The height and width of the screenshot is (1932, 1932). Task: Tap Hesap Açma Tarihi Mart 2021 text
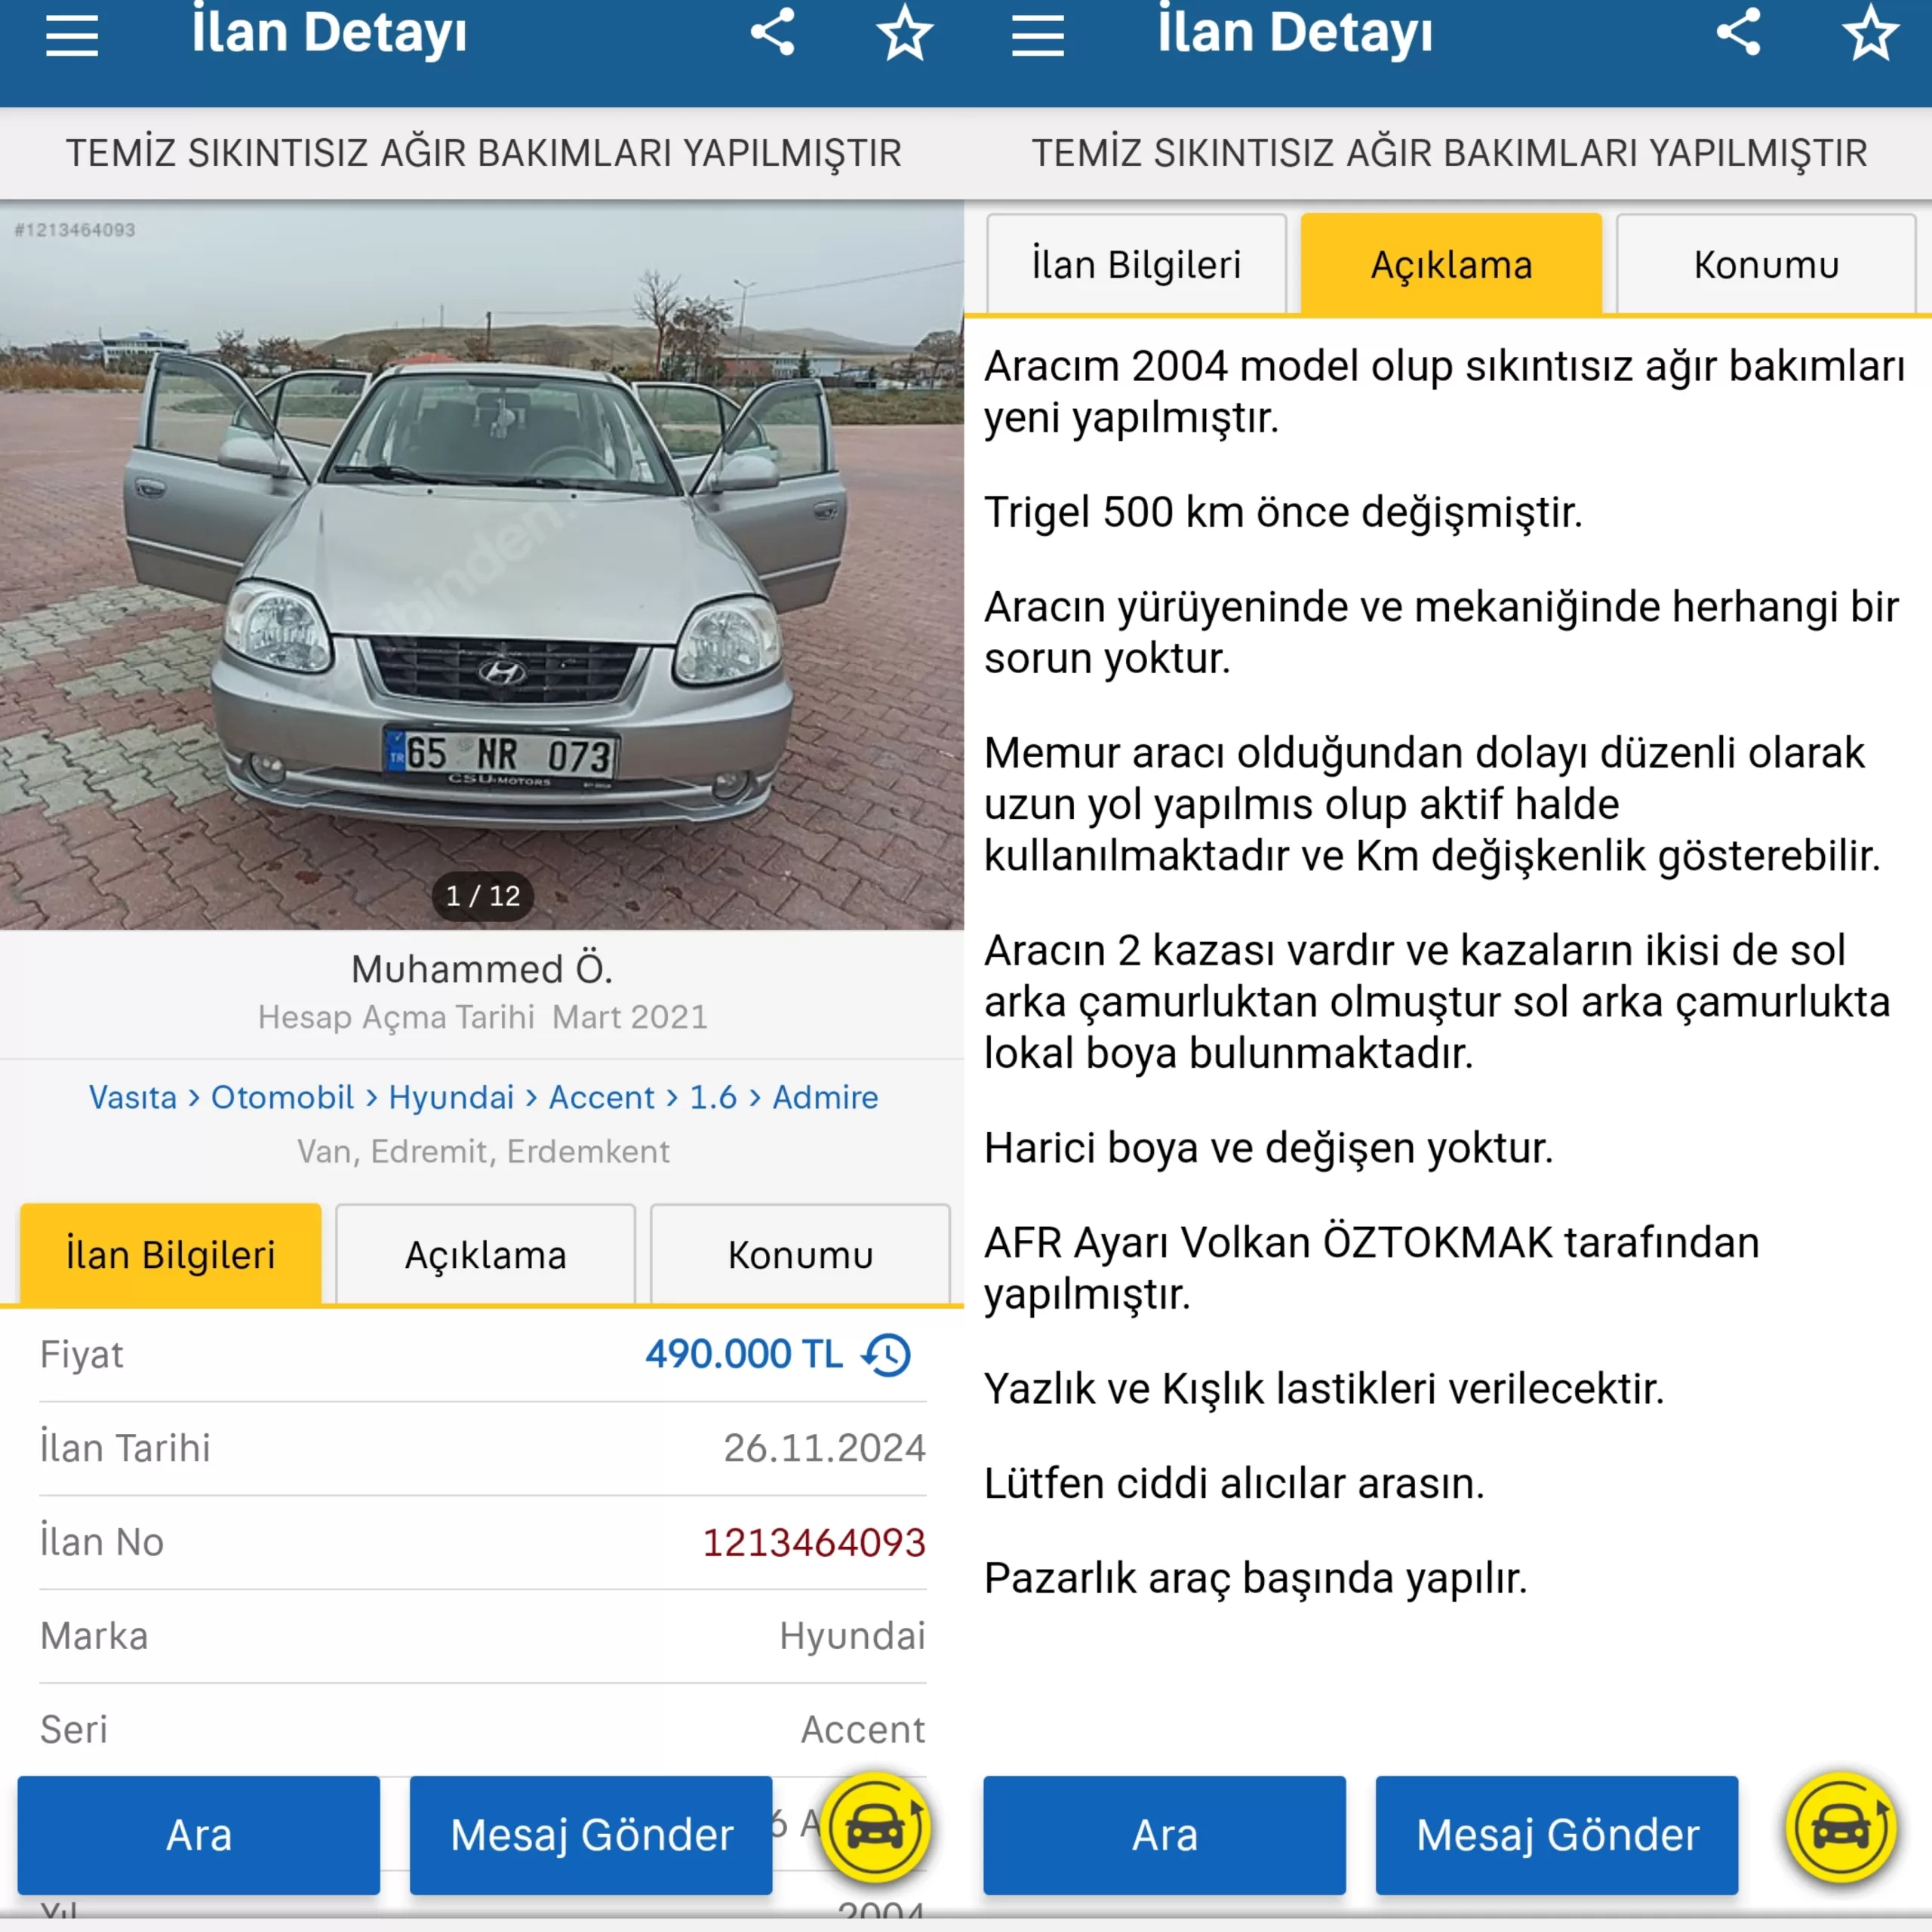coord(483,1017)
